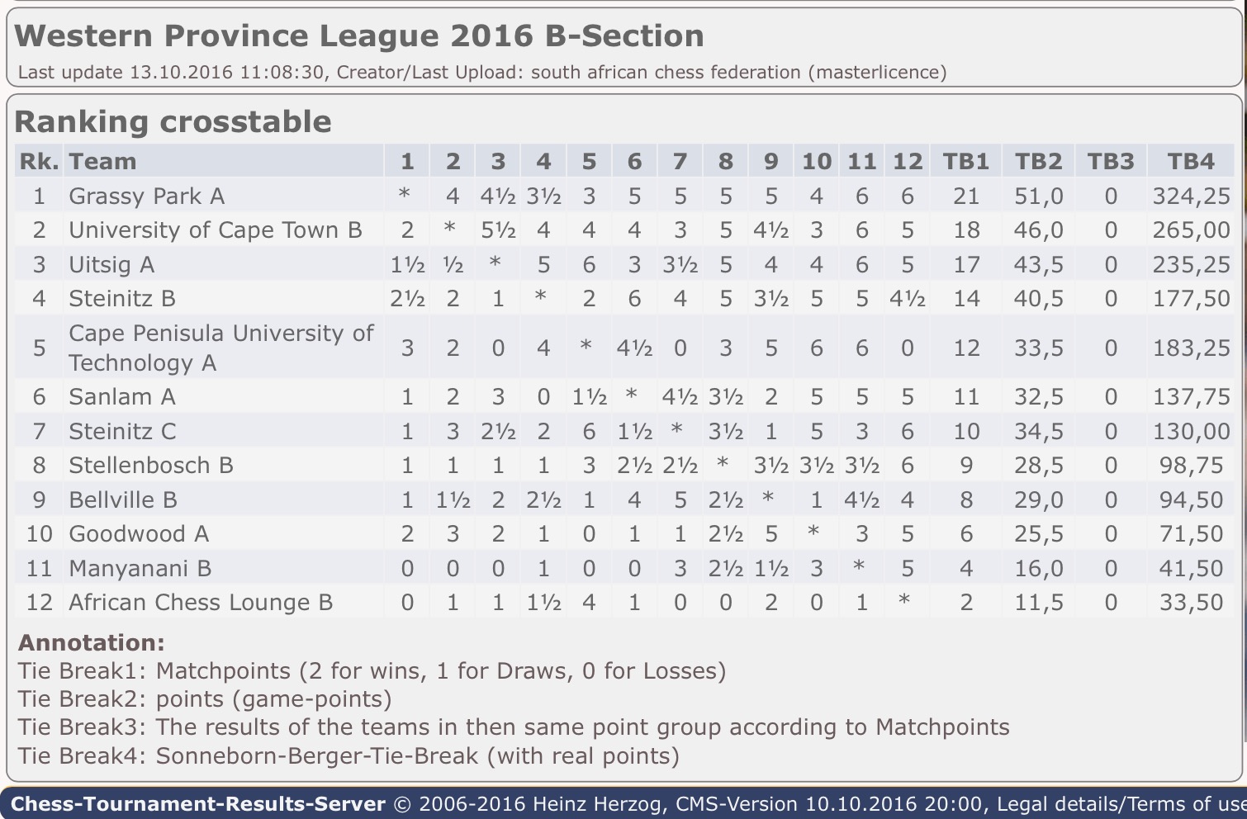Select Steinitz C in the crosstable
Screen dimensions: 1247x819
pos(122,432)
